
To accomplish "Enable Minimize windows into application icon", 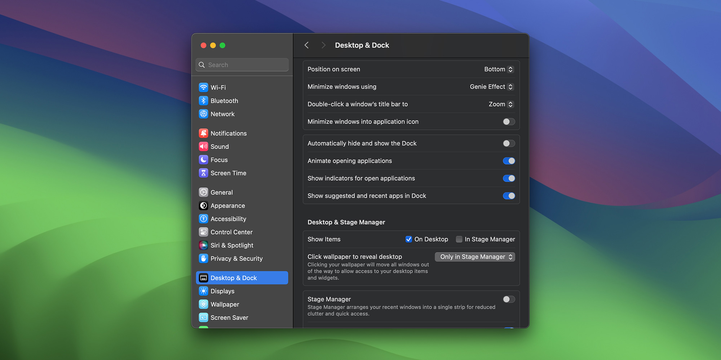I will coord(509,122).
